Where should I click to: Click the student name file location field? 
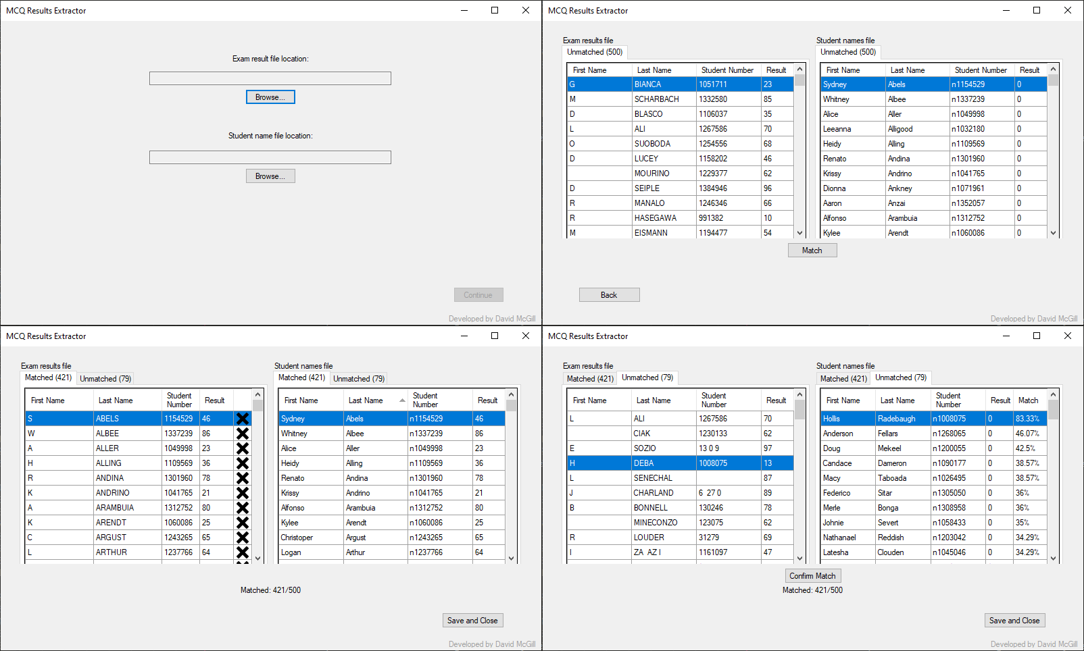click(x=270, y=157)
